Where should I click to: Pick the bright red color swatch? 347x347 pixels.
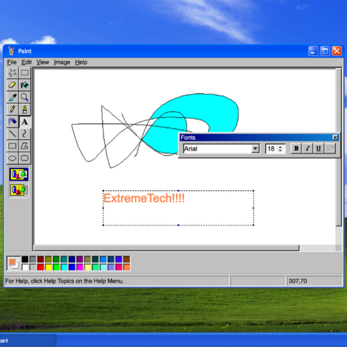41,267
